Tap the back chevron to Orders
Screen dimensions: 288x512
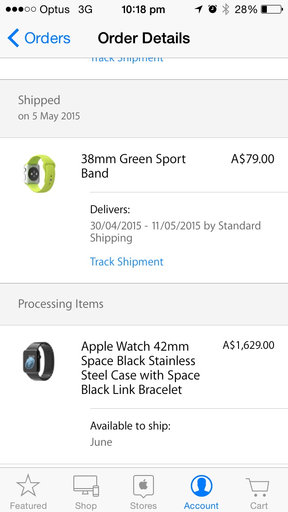(x=13, y=38)
